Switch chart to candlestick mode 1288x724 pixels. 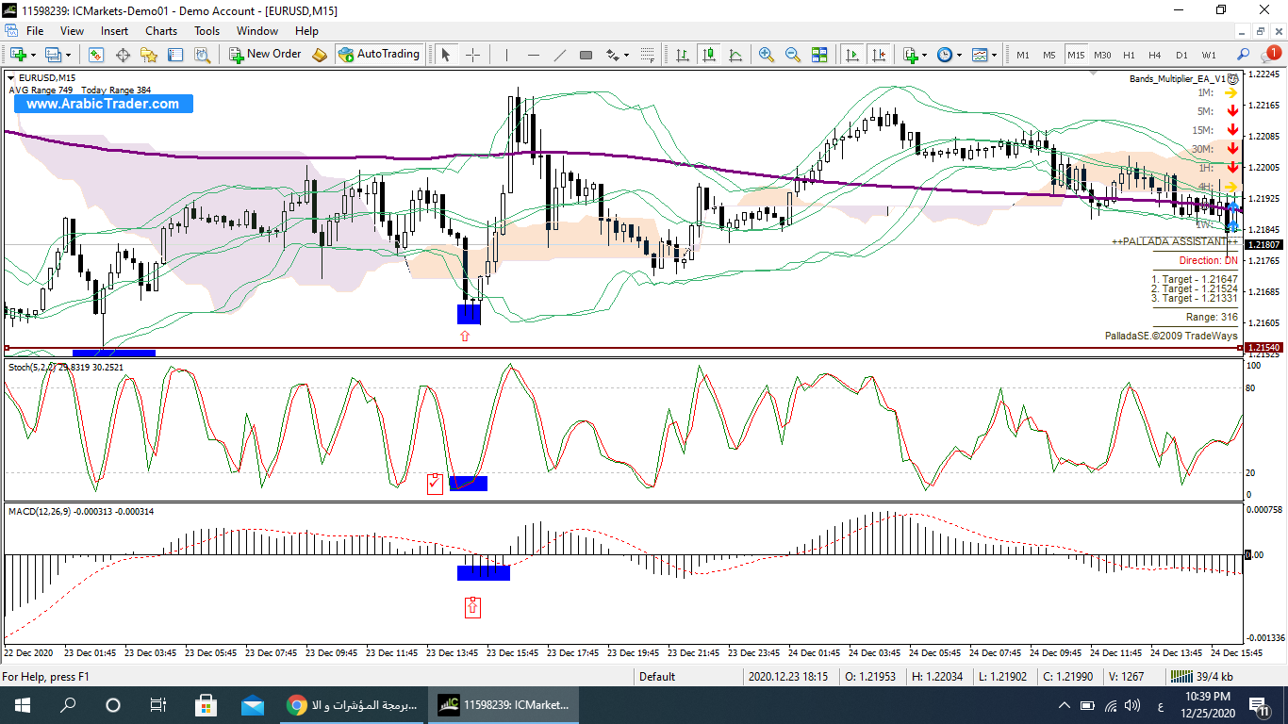708,55
